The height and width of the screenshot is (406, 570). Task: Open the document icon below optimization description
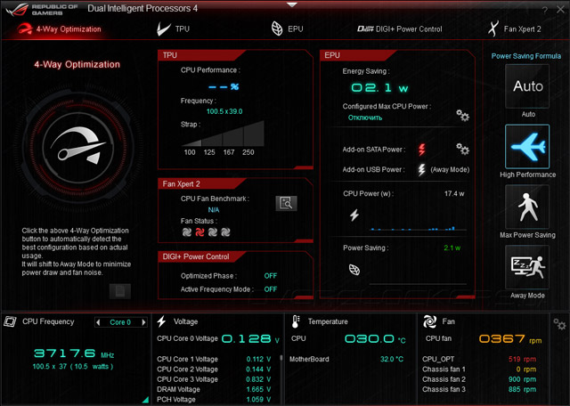[x=120, y=291]
